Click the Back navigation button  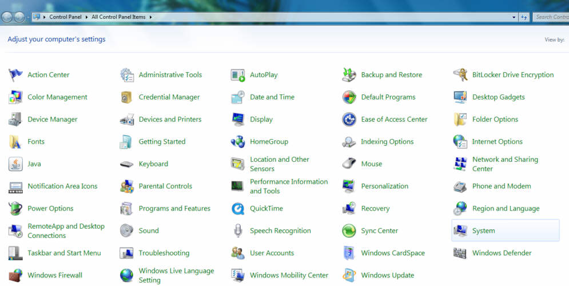click(7, 17)
